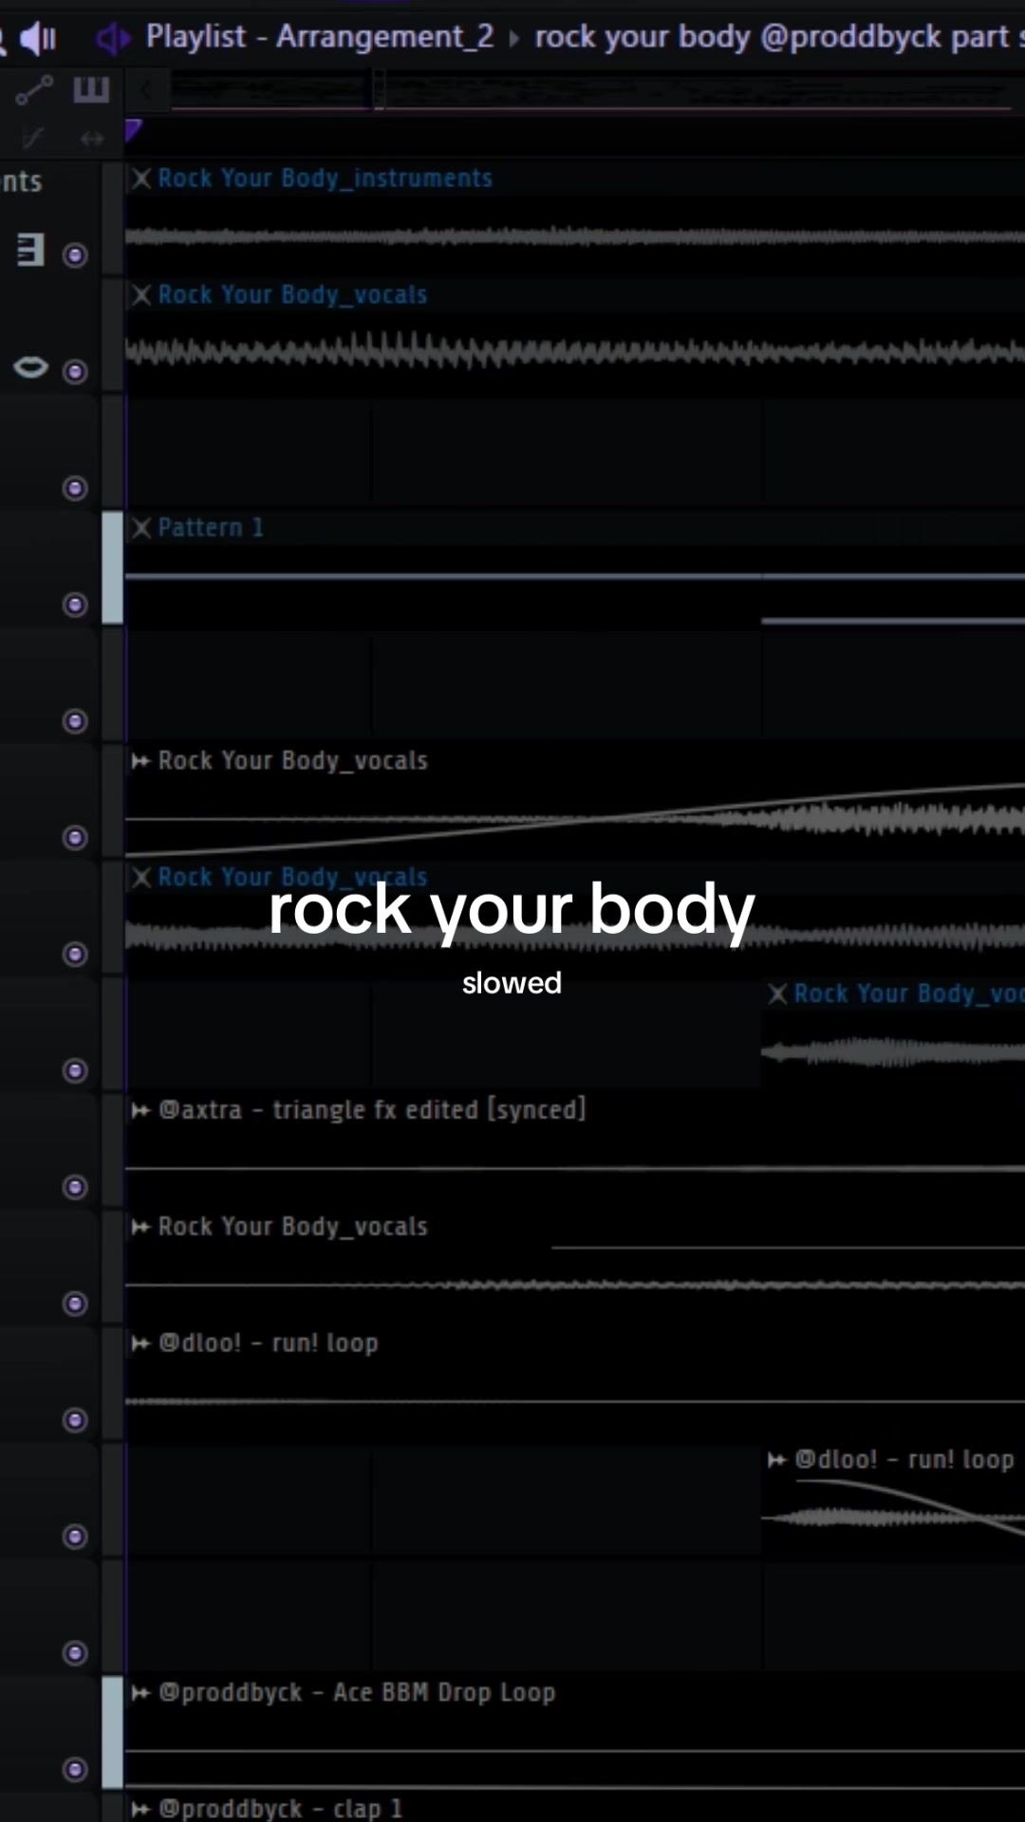Click the speaker audio-clip icon in the playlist header
The width and height of the screenshot is (1025, 1822).
[38, 38]
